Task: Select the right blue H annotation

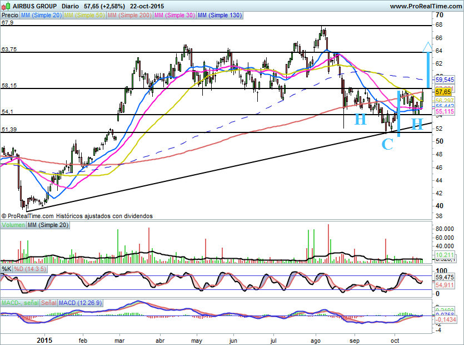Action: click(x=417, y=121)
